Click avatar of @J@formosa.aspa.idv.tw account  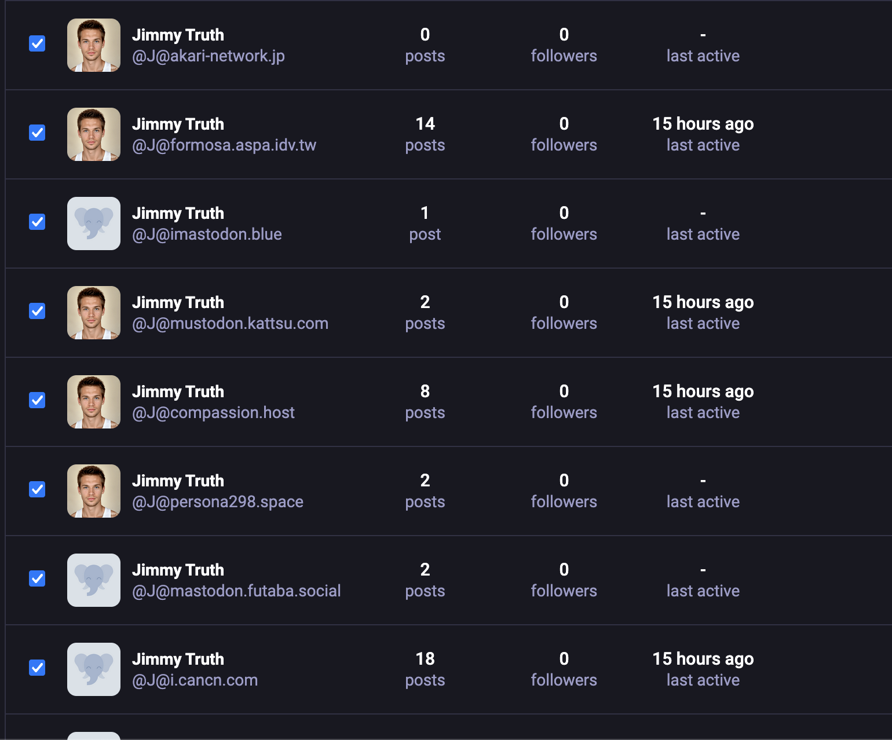pyautogui.click(x=94, y=134)
